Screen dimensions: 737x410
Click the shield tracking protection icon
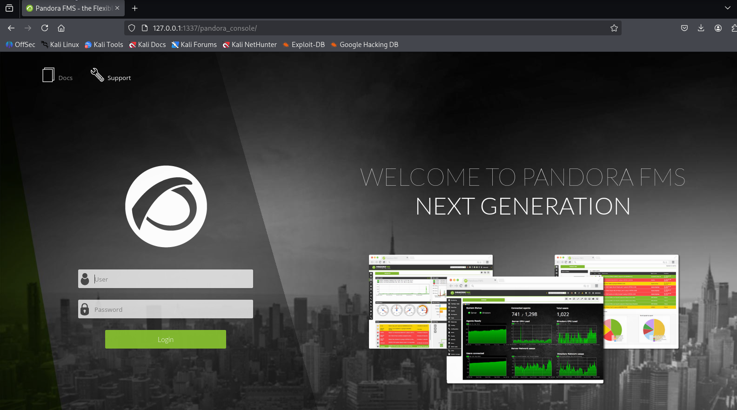point(132,28)
